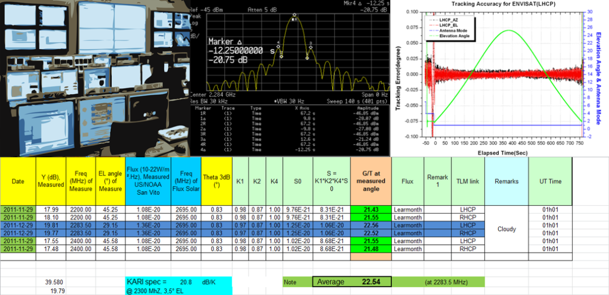Click the Y value cell 17.55
The width and height of the screenshot is (609, 295).
tap(51, 241)
